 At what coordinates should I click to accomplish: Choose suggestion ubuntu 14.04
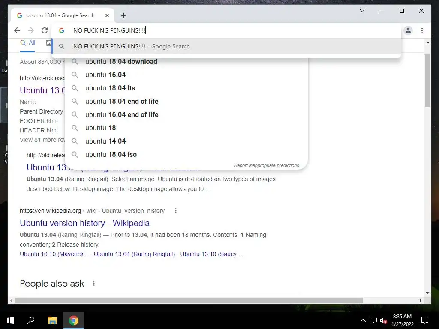coord(186,141)
